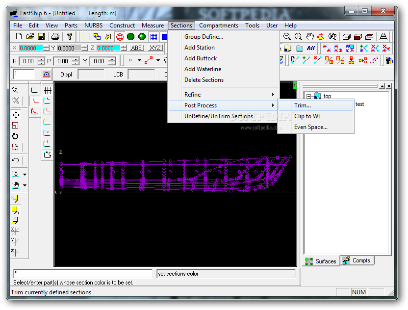Expand the Post Process submenu
The width and height of the screenshot is (408, 310).
point(223,105)
